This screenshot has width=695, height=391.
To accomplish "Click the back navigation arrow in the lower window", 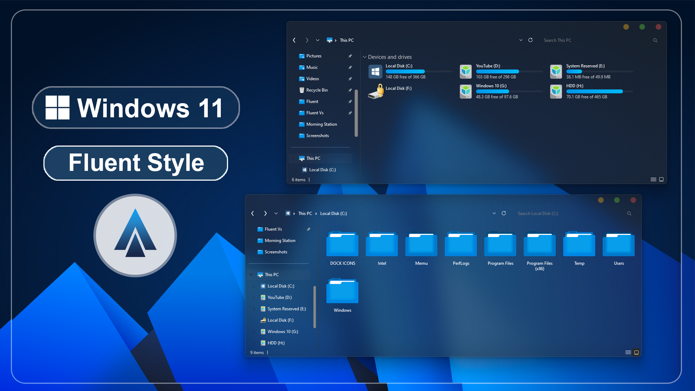I will [x=253, y=214].
